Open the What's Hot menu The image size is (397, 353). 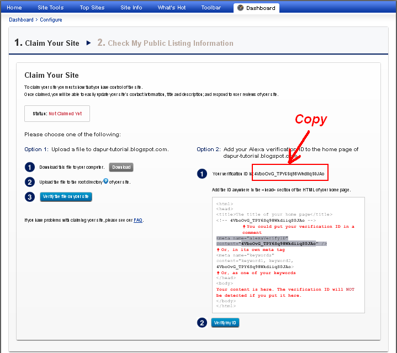(172, 8)
